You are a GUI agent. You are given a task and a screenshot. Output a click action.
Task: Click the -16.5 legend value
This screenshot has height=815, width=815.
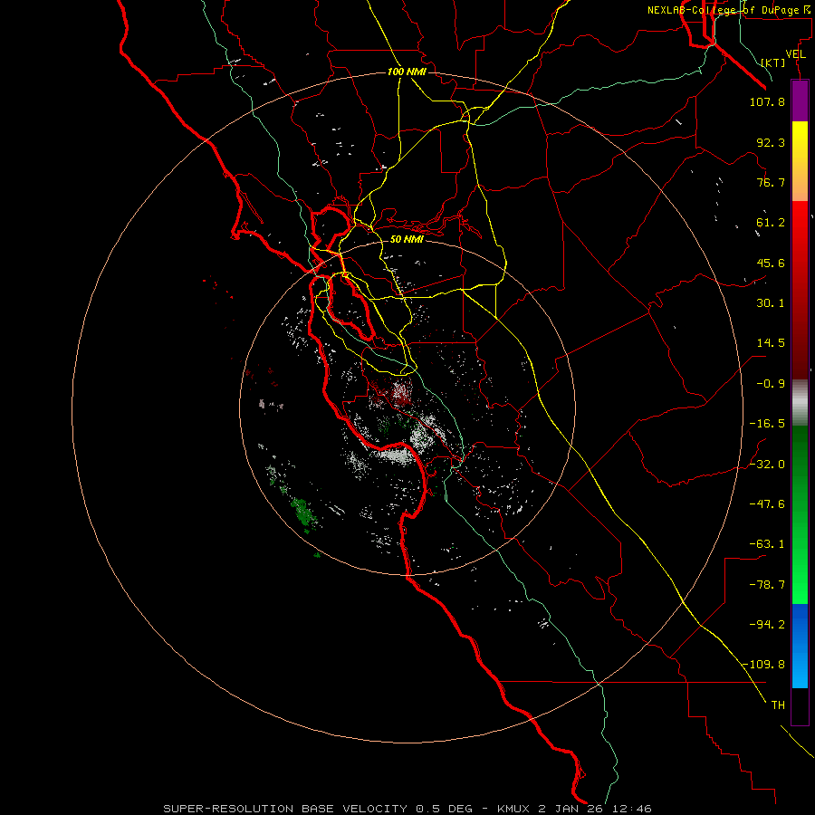(x=767, y=424)
